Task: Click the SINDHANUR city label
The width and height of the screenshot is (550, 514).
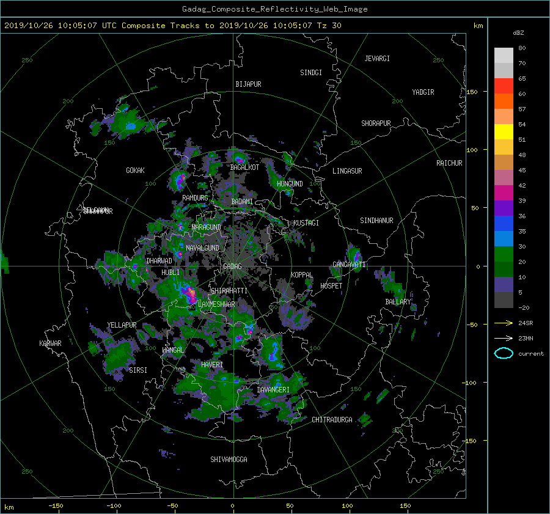Action: pyautogui.click(x=376, y=221)
